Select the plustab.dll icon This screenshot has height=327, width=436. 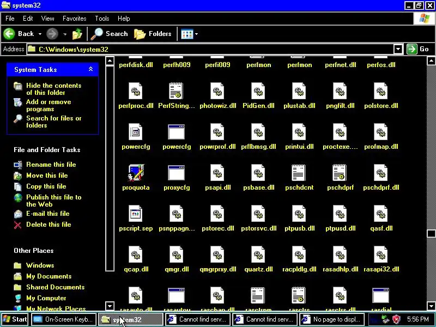299,91
